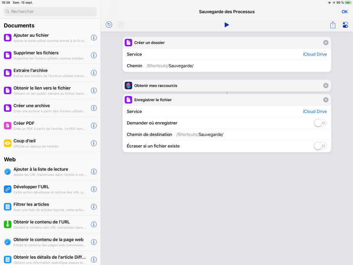
Task: Tap OK to finish editing
Action: point(345,12)
